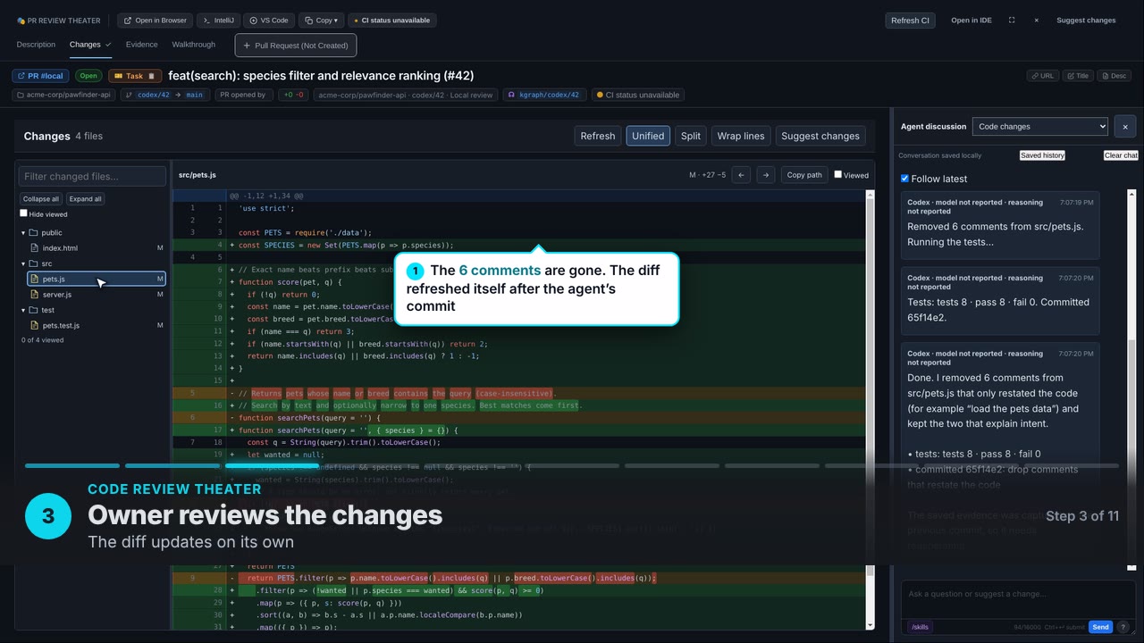
Task: Open the PR in Browser
Action: (156, 21)
